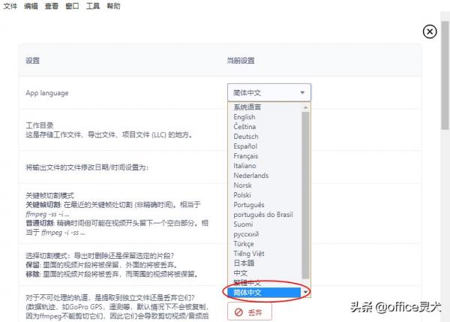Pick 日本語 from the language list
The height and width of the screenshot is (322, 450).
click(x=265, y=263)
